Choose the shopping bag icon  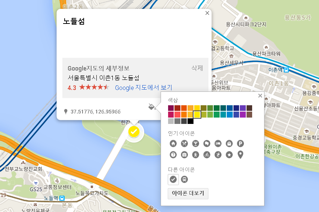pos(229,143)
